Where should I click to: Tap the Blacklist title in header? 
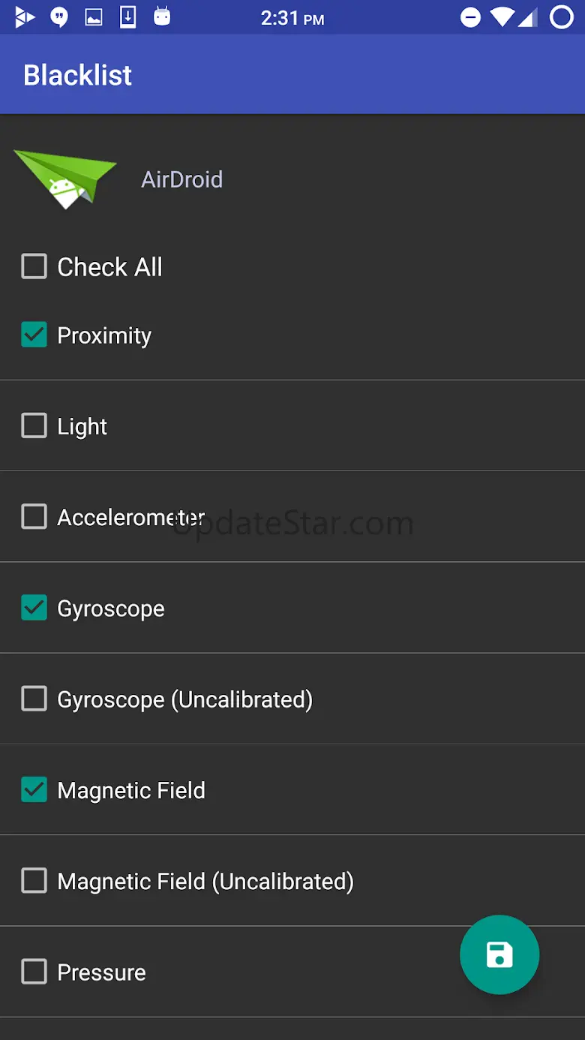coord(78,75)
